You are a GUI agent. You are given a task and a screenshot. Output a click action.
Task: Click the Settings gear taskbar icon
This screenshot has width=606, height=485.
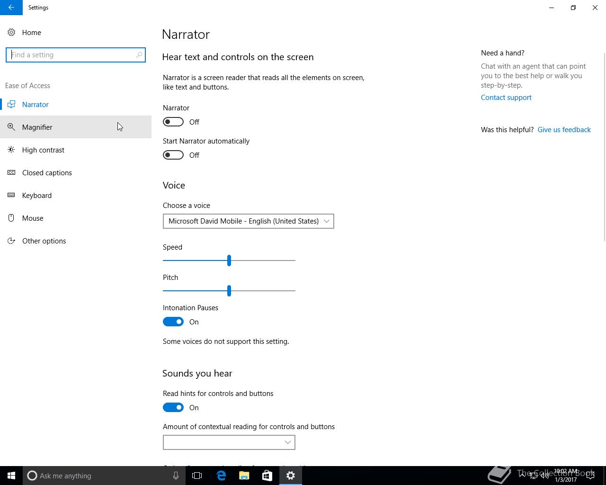point(291,476)
